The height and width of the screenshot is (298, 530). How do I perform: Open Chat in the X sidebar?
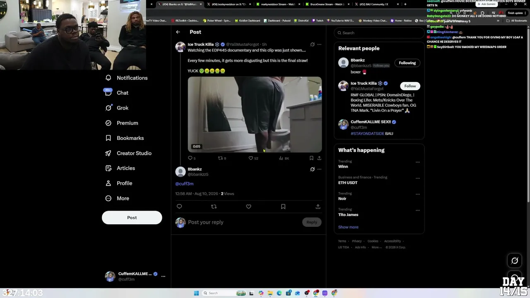click(x=117, y=93)
